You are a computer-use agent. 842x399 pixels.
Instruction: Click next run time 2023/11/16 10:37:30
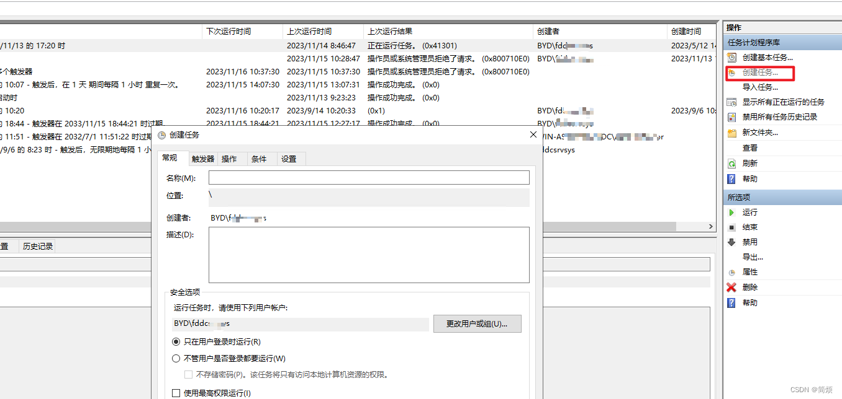click(x=243, y=72)
